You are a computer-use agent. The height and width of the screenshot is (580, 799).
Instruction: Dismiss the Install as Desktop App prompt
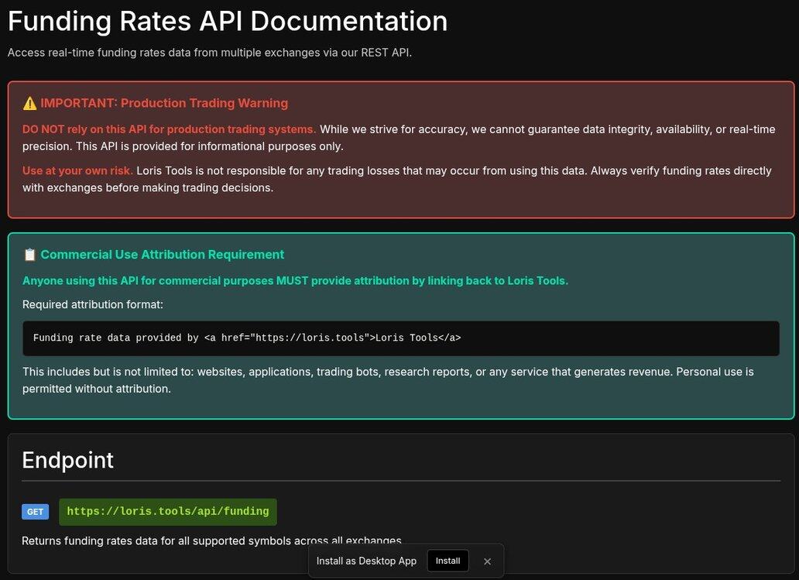[x=487, y=561]
